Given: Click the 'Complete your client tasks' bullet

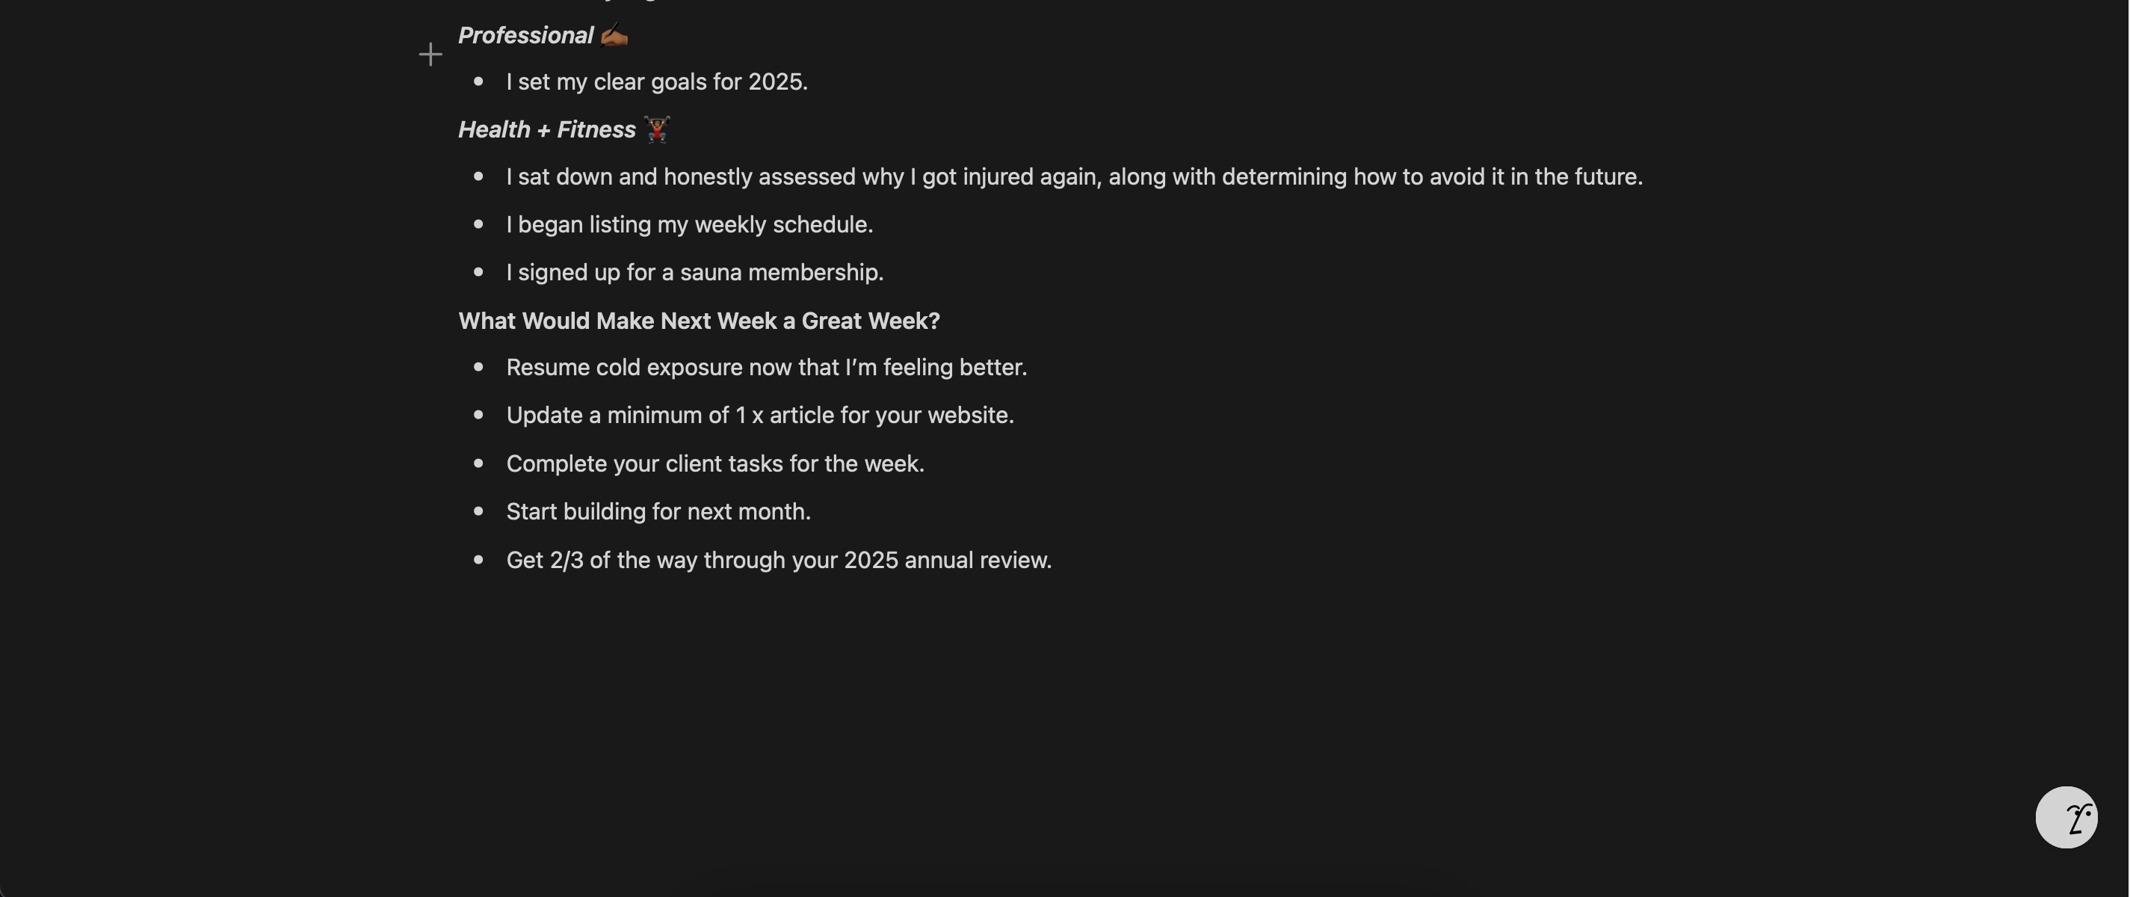Looking at the screenshot, I should (715, 463).
